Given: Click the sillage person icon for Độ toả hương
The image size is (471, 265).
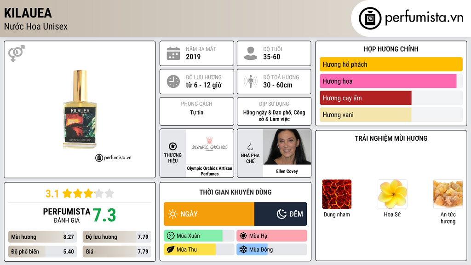Looking at the screenshot, I should 251,81.
